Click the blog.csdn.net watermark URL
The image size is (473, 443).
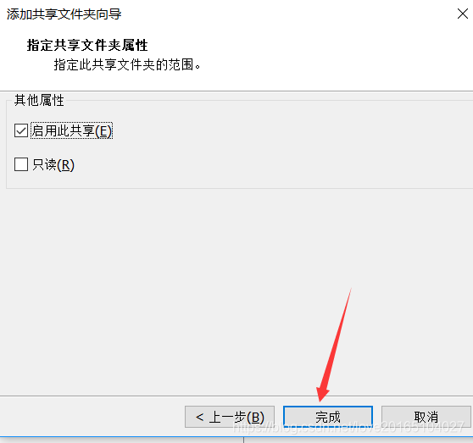(x=348, y=426)
